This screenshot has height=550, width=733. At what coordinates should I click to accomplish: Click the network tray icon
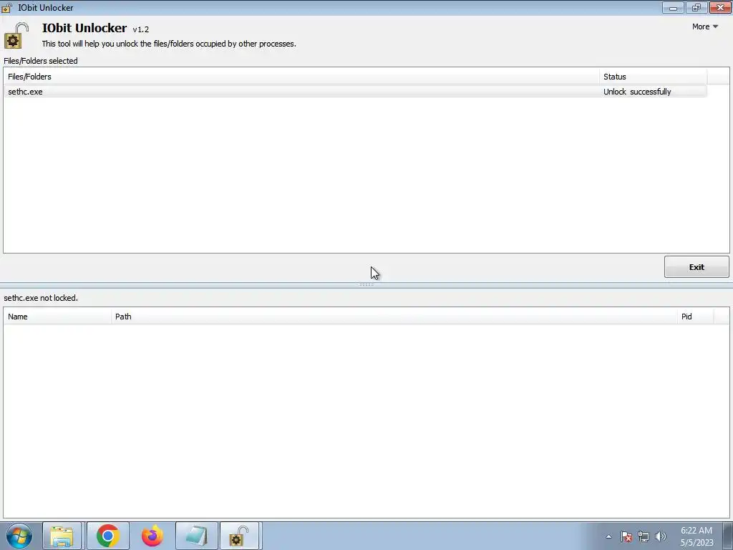644,536
